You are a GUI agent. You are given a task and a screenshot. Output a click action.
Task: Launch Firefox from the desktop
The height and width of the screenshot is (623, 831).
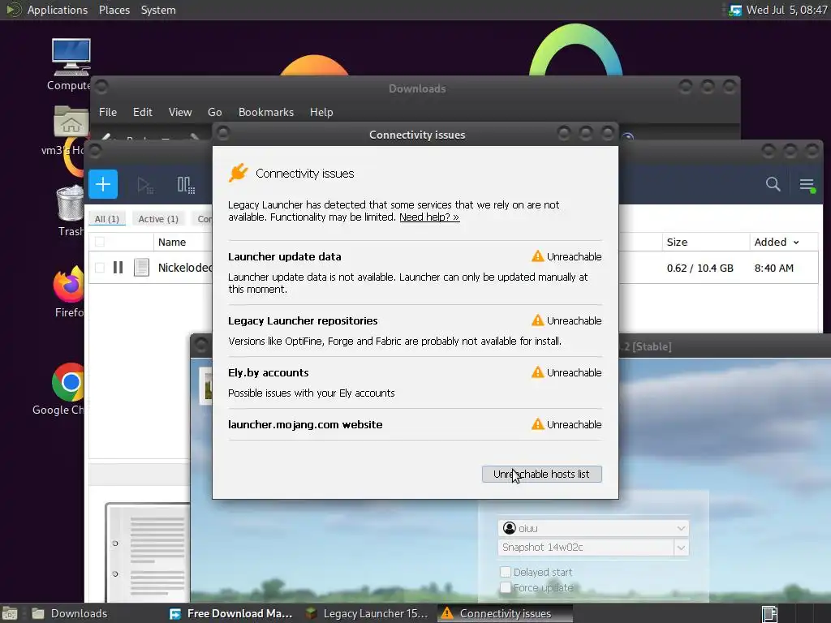pyautogui.click(x=69, y=284)
